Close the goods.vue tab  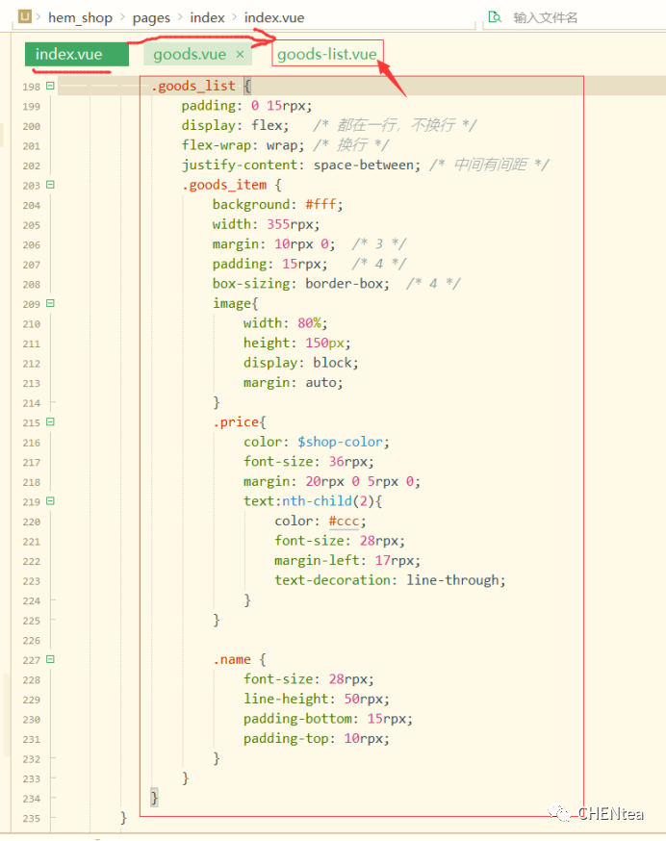click(x=240, y=55)
